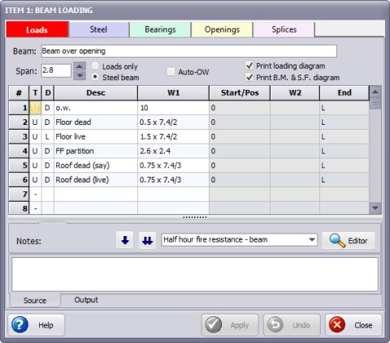Click the double blue down-arrows icon
This screenshot has width=390, height=343.
pyautogui.click(x=147, y=240)
